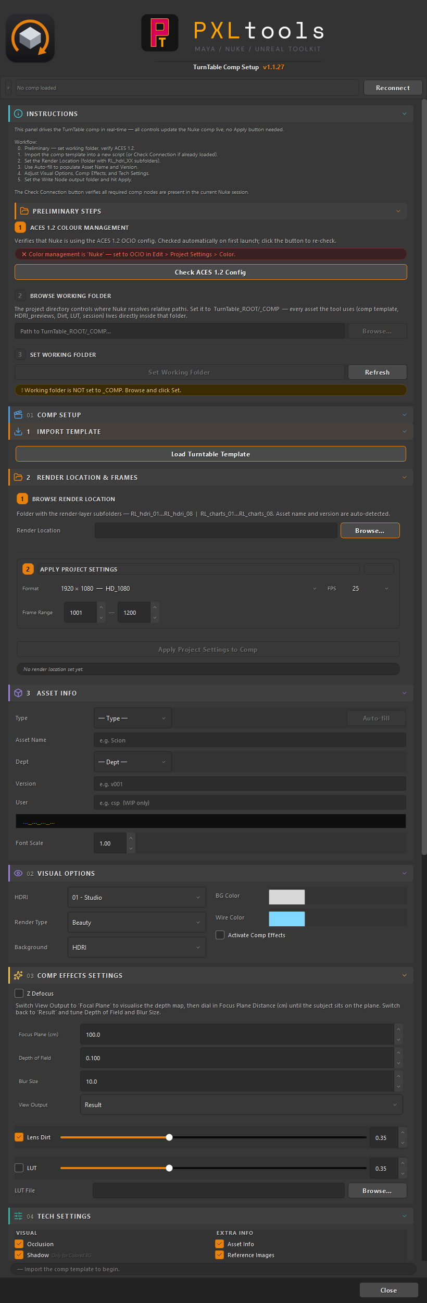Click the Asset Name input field

(250, 740)
